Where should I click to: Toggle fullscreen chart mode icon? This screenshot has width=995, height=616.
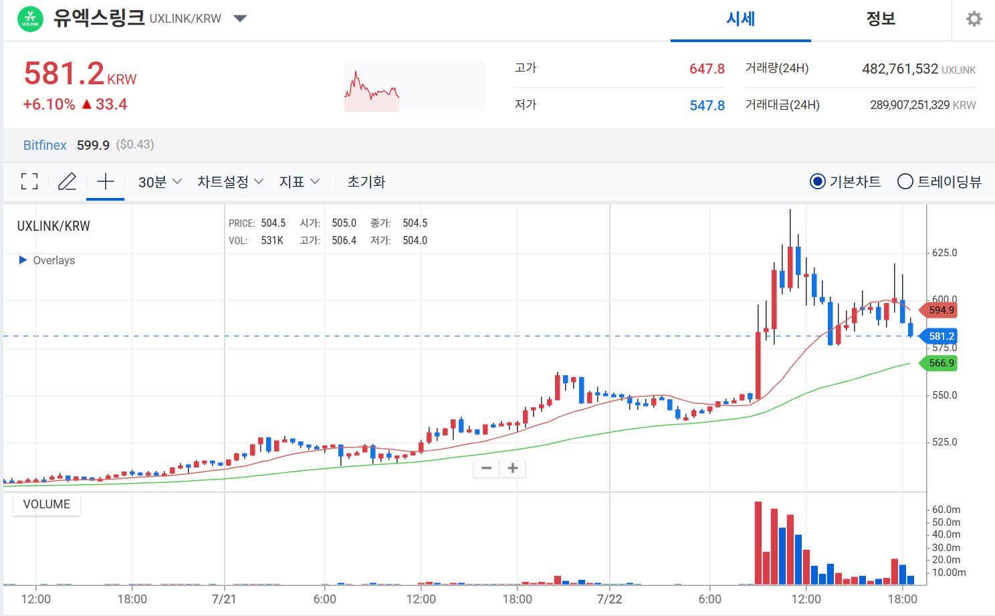coord(29,181)
